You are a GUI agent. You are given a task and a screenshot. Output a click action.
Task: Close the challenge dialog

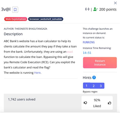pyautogui.click(x=115, y=3)
